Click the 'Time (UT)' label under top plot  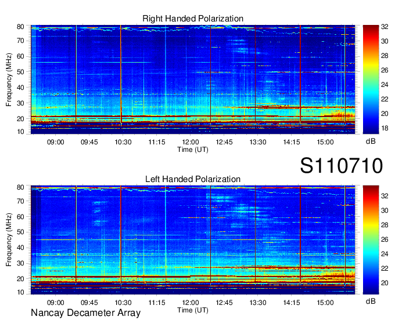(x=193, y=150)
